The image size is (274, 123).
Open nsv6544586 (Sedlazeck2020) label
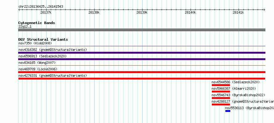(236, 82)
